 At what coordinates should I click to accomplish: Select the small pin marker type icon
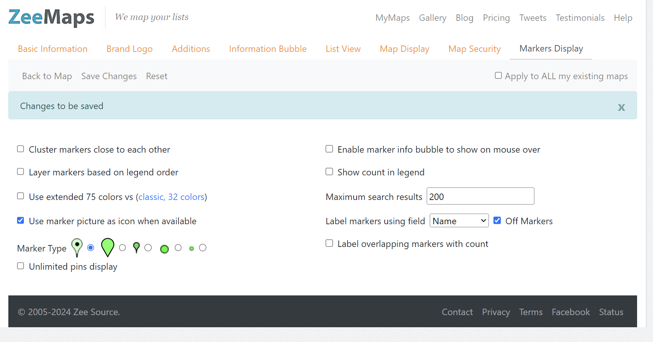[x=136, y=247]
